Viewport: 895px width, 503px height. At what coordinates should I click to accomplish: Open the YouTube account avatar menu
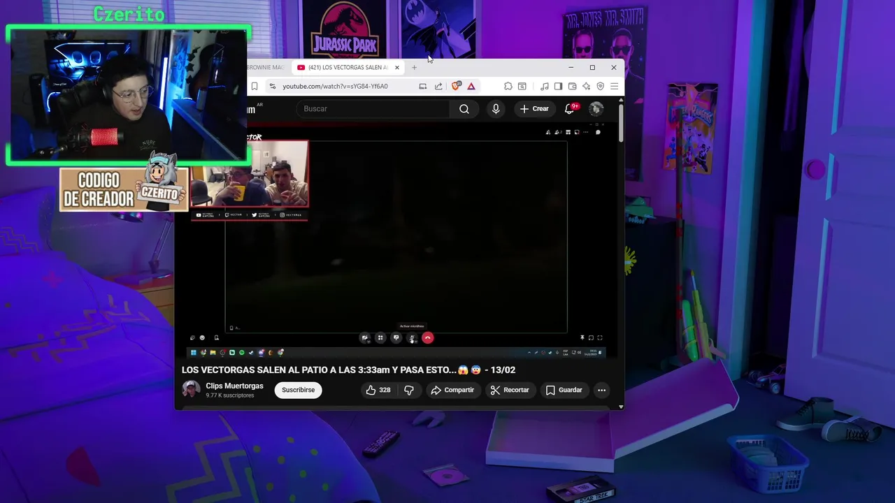click(x=596, y=109)
